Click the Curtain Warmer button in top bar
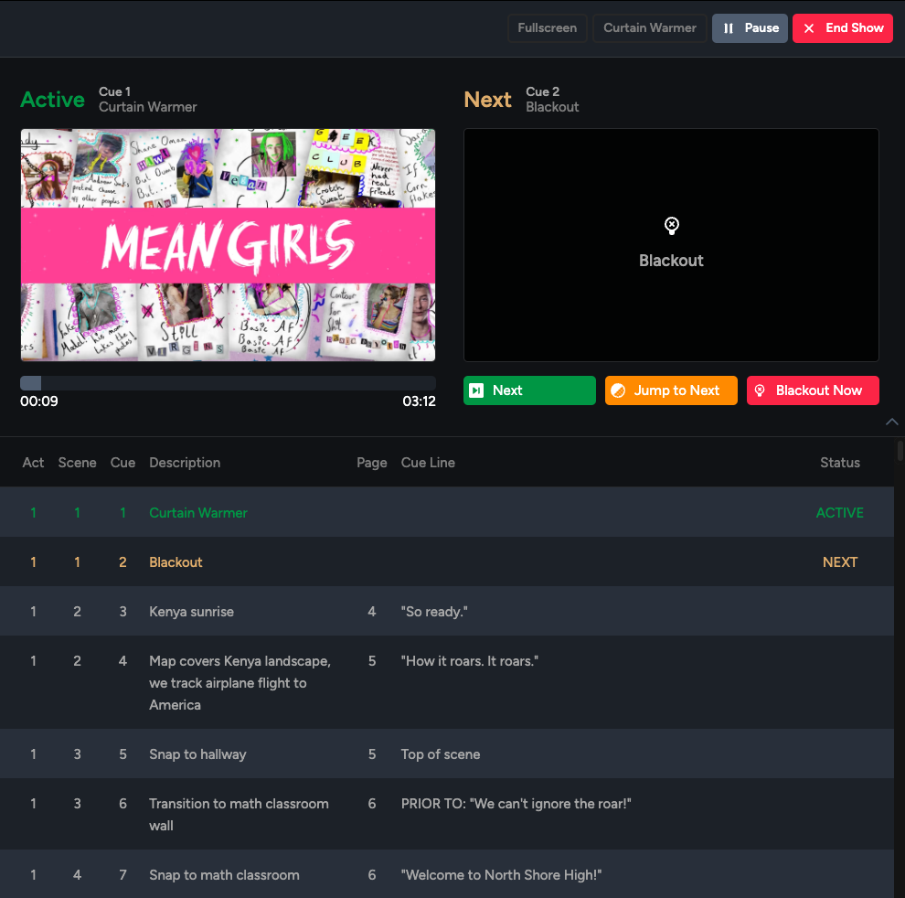Screen dimensions: 905x898 click(649, 28)
